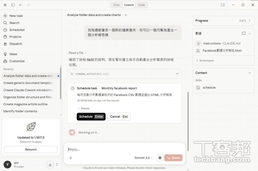Image resolution: width=258 pixels, height=171 pixels.
Task: Expand the Scratchpad section
Action: point(205,60)
